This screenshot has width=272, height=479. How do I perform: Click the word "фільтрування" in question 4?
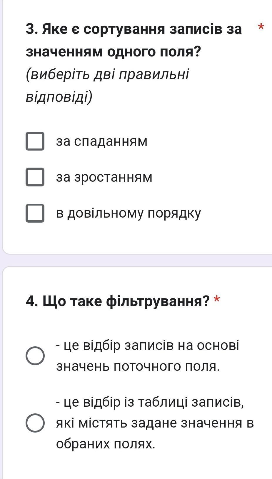(158, 301)
